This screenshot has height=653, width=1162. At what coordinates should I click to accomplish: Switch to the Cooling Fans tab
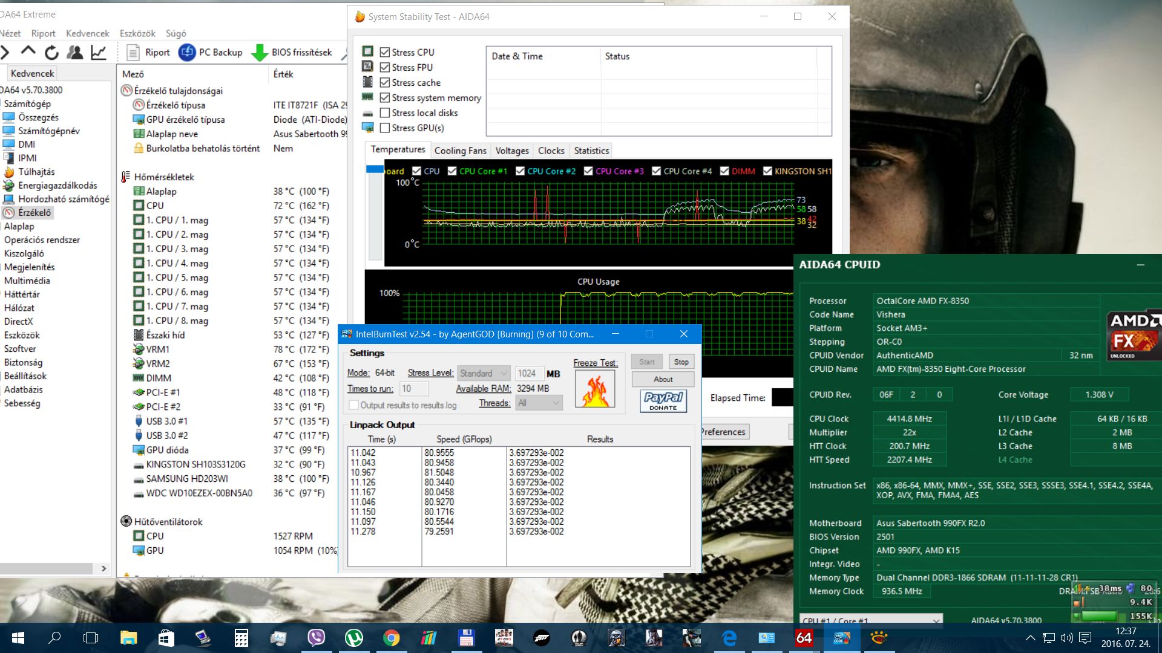[461, 151]
